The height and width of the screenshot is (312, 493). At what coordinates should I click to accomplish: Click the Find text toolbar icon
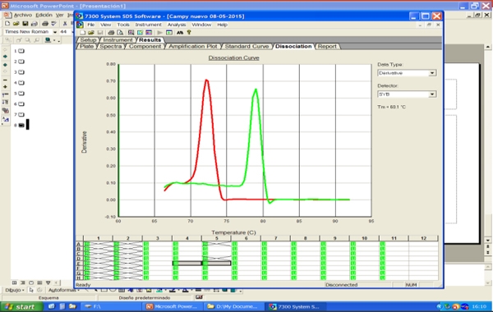(180, 32)
